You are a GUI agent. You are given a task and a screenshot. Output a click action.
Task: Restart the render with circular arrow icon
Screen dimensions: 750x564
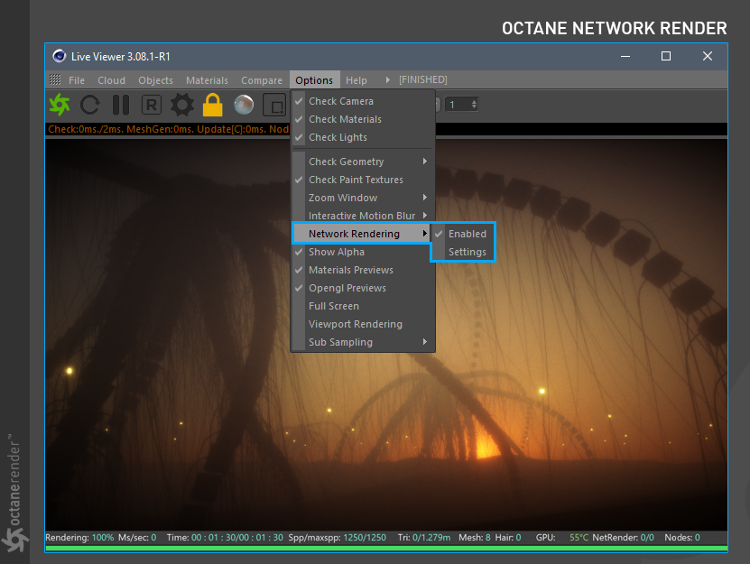tap(89, 105)
